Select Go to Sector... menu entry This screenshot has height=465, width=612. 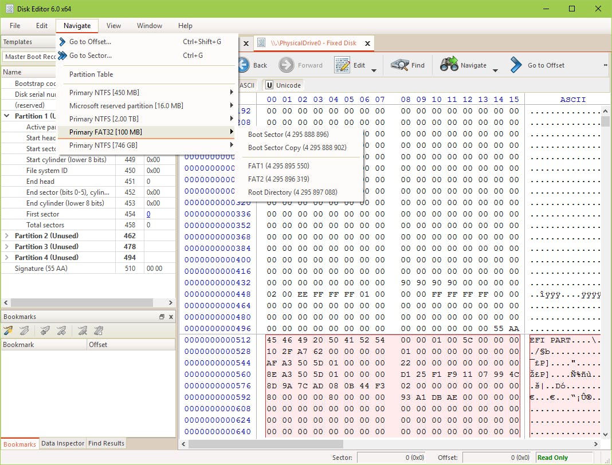[x=91, y=56]
